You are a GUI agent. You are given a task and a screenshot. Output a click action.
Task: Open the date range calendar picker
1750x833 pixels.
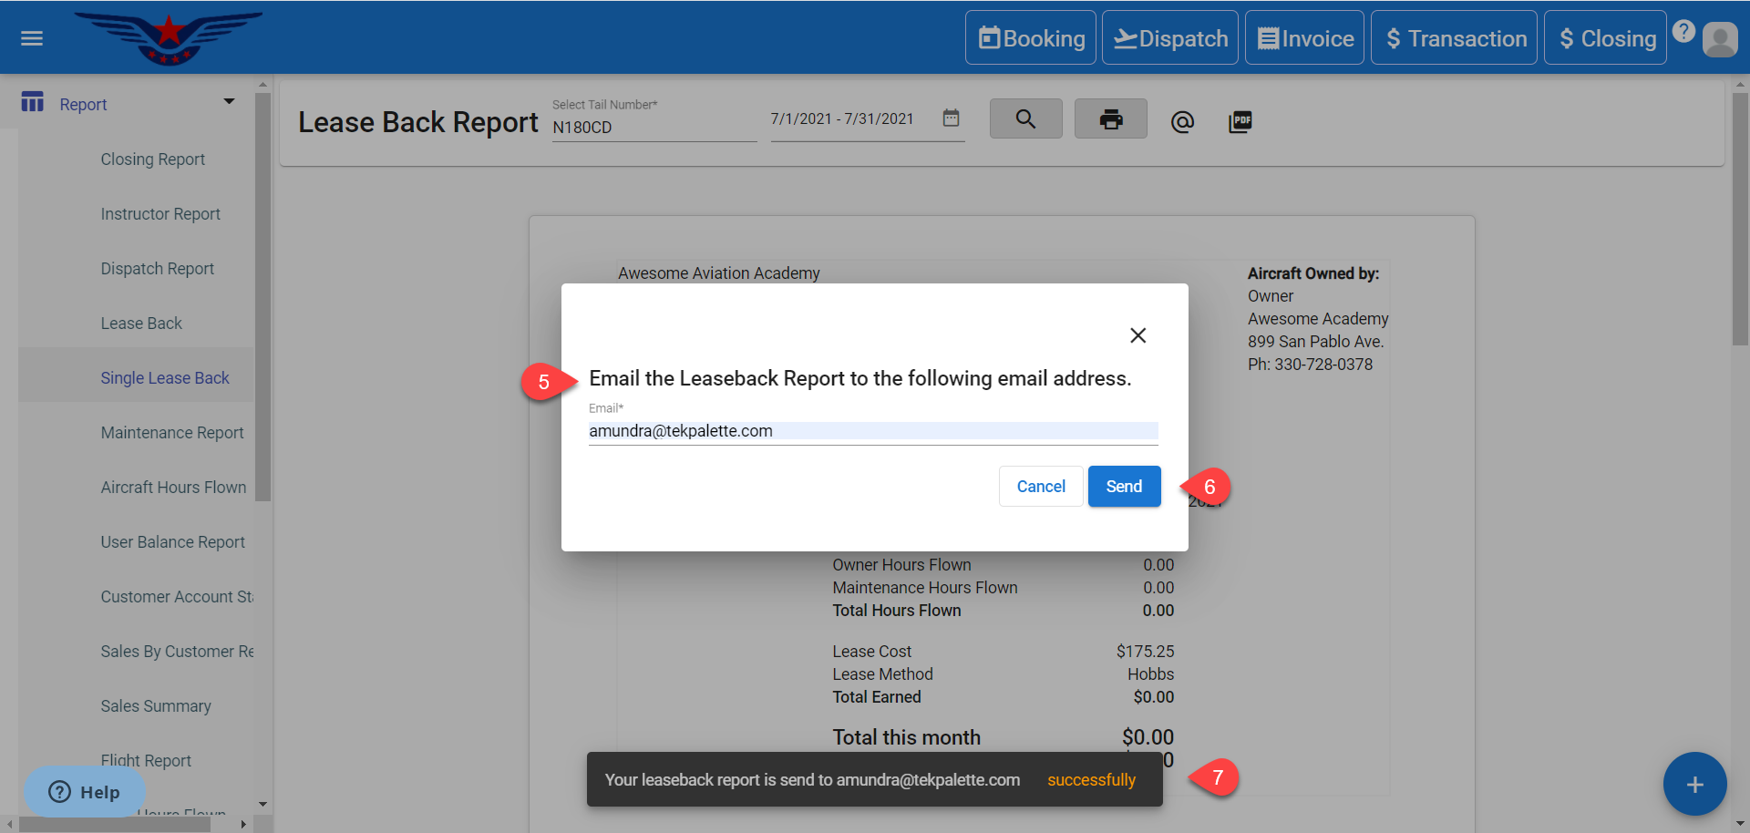tap(951, 118)
